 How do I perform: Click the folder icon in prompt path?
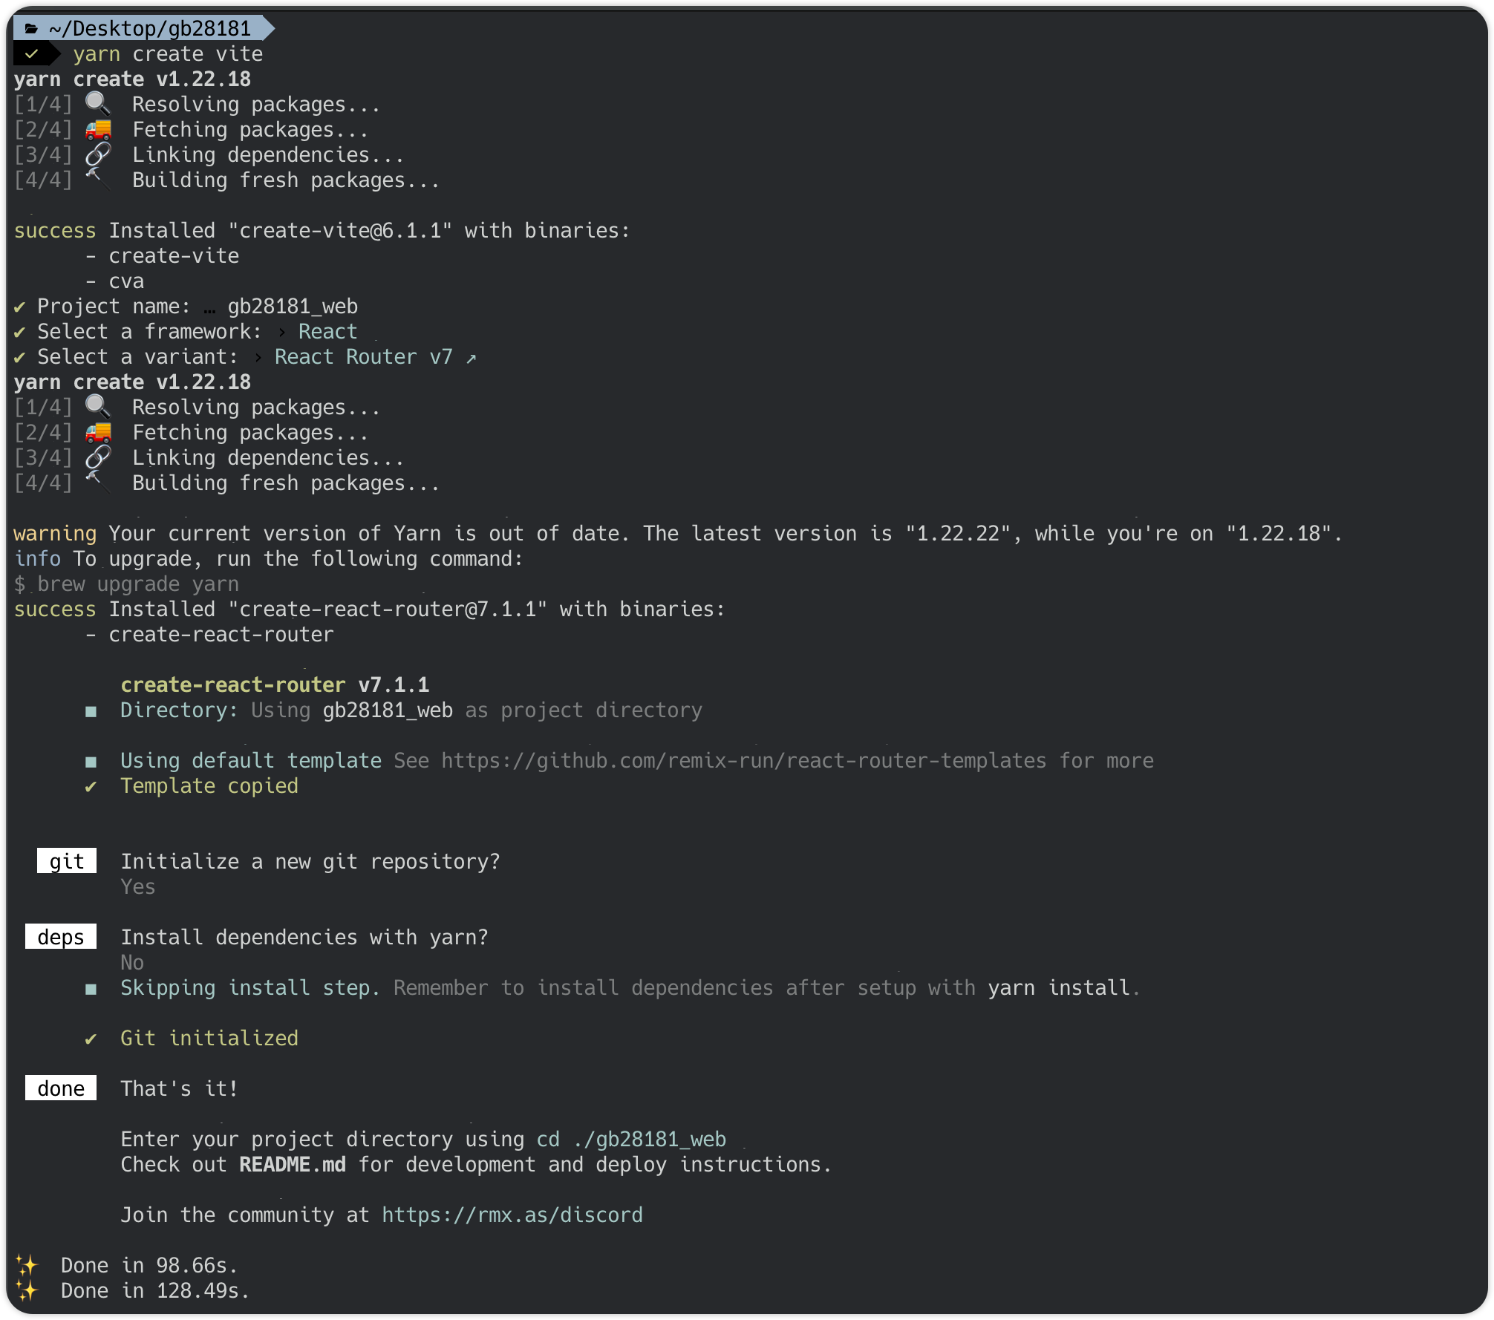(31, 29)
